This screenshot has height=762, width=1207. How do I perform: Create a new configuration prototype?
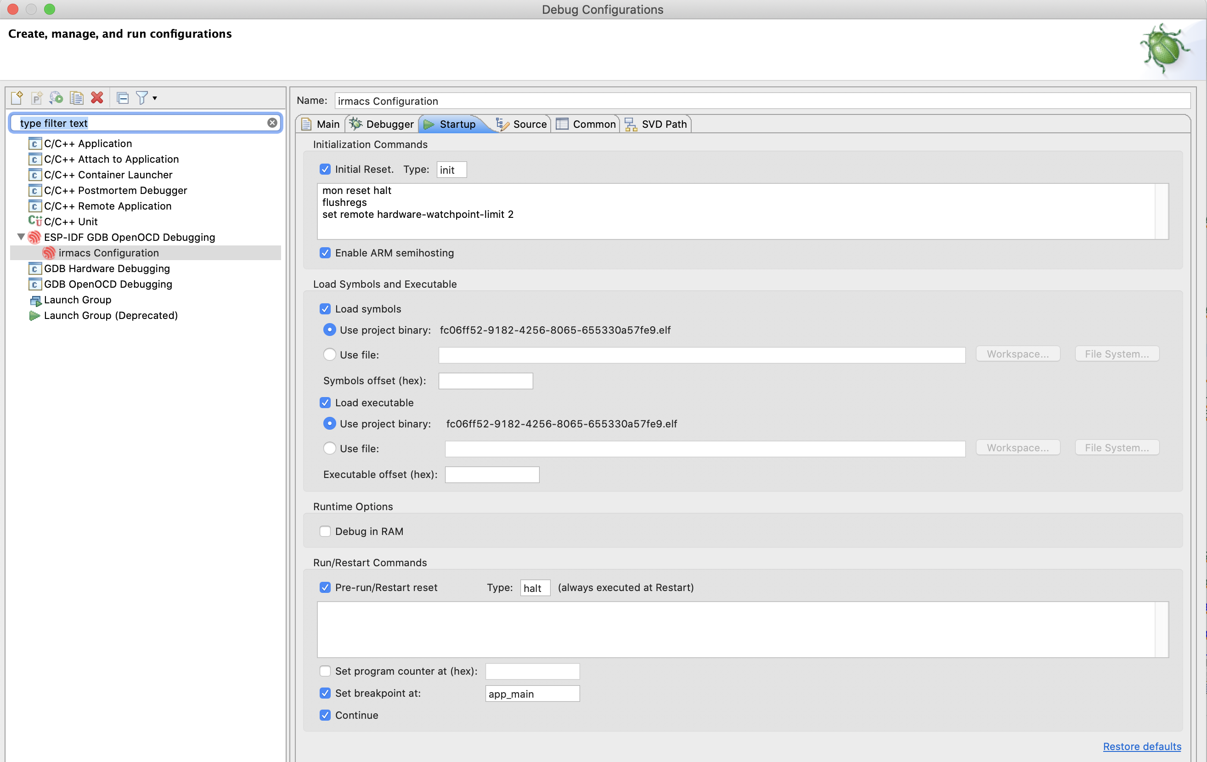pos(37,98)
